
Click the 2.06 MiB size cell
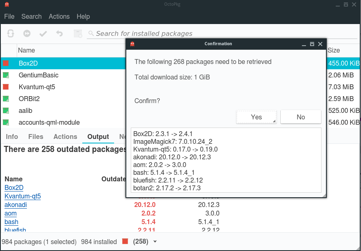tap(341, 75)
